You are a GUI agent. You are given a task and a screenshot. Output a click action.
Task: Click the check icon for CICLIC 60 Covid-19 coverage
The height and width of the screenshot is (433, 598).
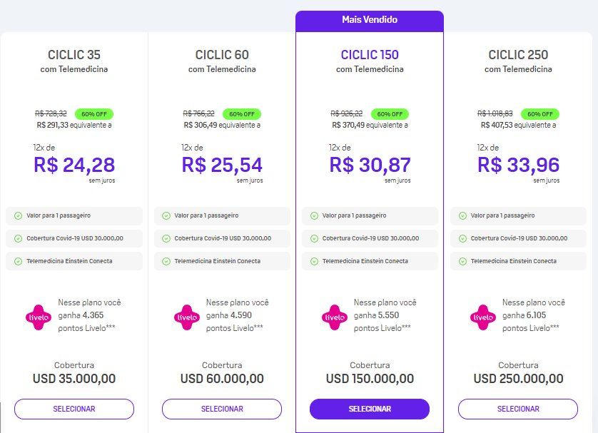coord(166,238)
